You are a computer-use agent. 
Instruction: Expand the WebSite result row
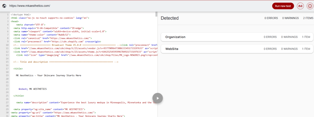(237, 49)
